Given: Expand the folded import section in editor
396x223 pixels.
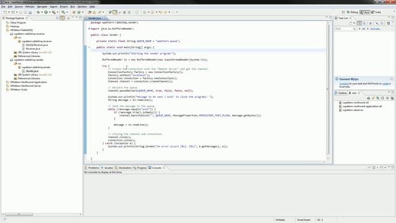Looking at the screenshot, I should tap(89, 28).
